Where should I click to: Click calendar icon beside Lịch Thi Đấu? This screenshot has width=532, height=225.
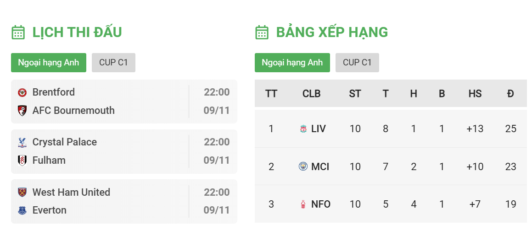18,32
